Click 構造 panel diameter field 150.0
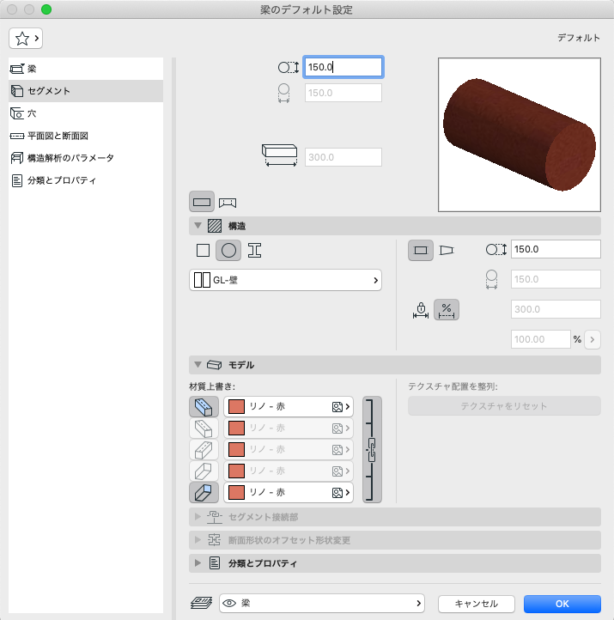Viewport: 614px width, 620px height. click(x=556, y=249)
